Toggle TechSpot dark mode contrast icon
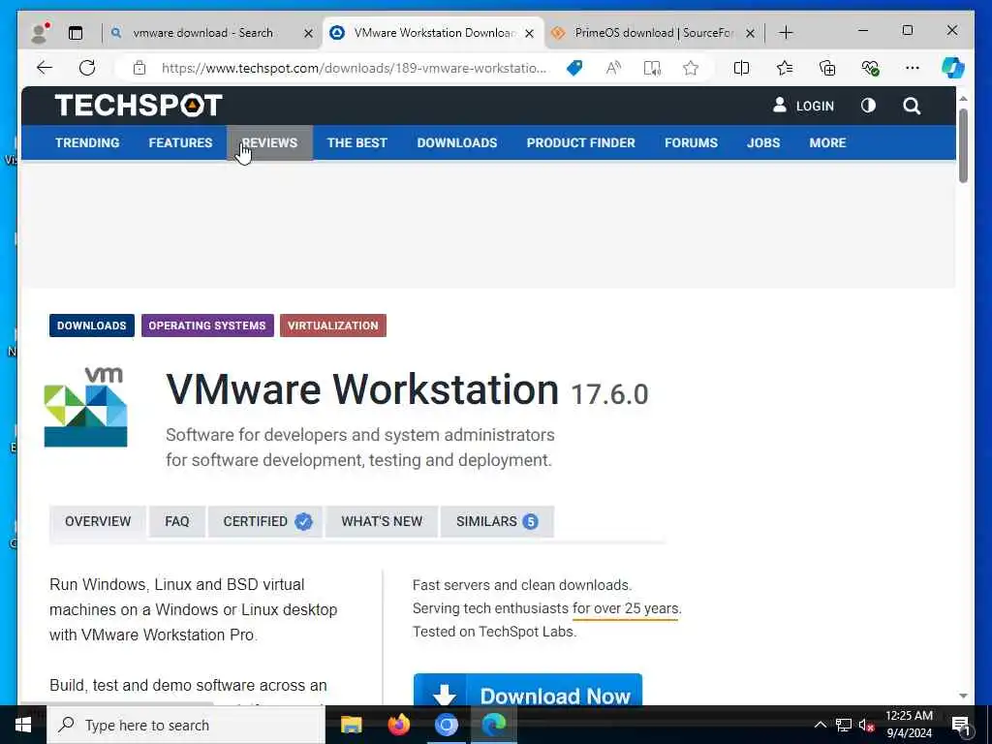992x744 pixels. tap(869, 106)
